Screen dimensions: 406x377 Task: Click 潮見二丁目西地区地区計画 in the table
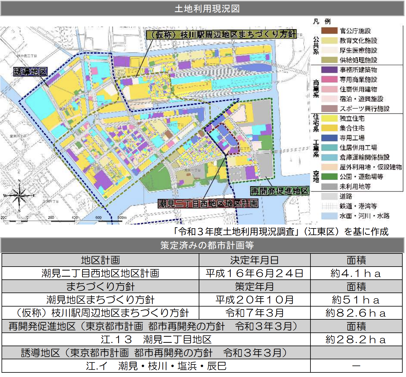pos(100,273)
